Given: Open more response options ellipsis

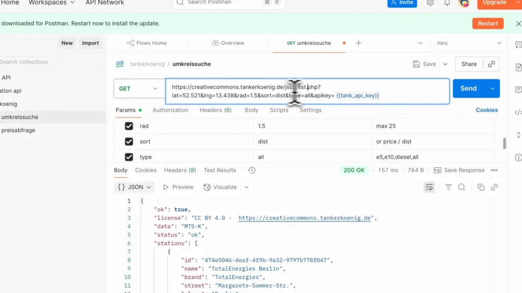Looking at the screenshot, I should tap(494, 170).
